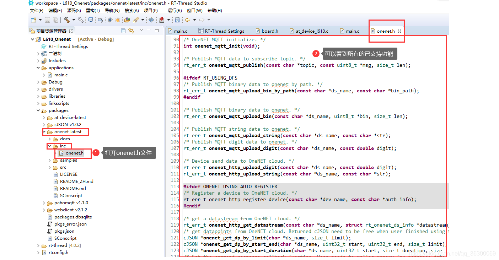This screenshot has width=499, height=260.
Task: Switch to the RT-Thread Settings editor tab
Action: pos(221,31)
